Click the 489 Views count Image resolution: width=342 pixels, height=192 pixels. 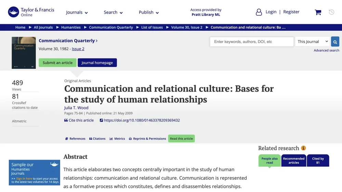point(17,83)
